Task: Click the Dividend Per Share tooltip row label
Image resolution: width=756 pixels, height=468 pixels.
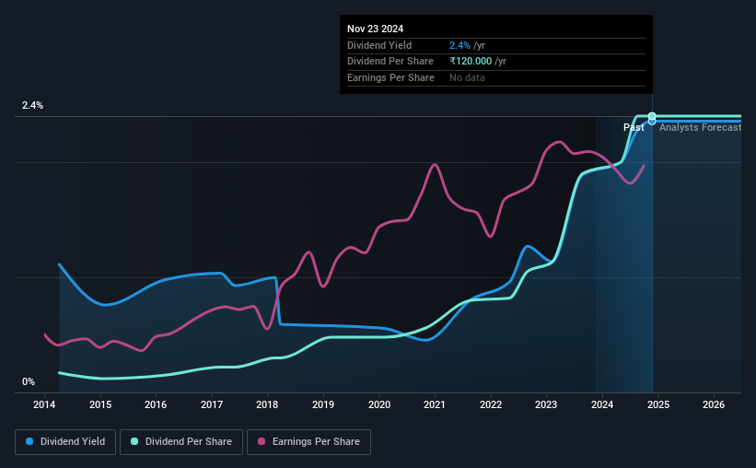Action: [390, 62]
